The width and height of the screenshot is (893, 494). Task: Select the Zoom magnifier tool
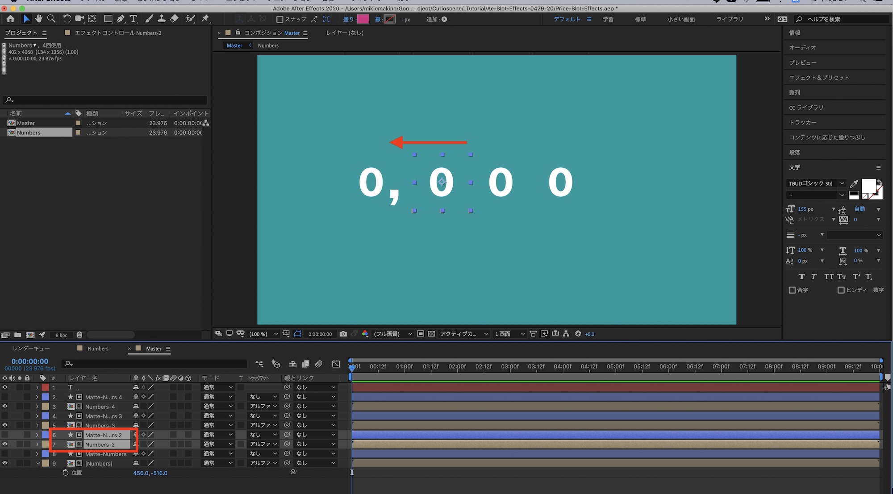click(x=51, y=19)
